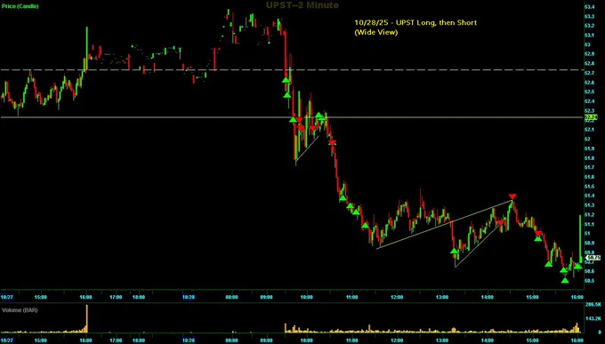Click the 286.5K volume axis label

(593, 305)
